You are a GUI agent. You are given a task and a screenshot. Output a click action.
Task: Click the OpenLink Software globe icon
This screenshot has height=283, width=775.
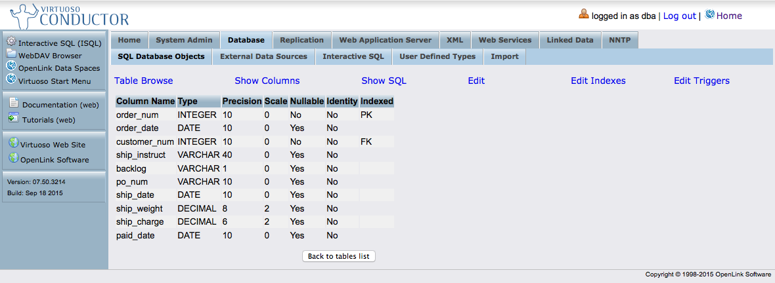[x=13, y=159]
